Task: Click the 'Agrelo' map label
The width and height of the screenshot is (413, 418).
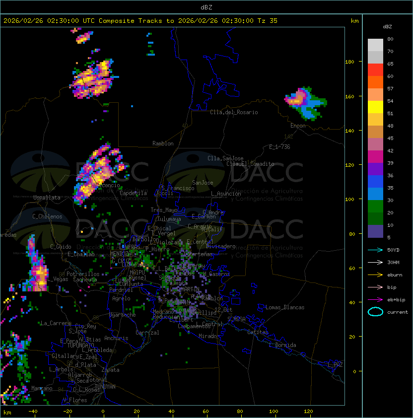Action: tap(121, 298)
